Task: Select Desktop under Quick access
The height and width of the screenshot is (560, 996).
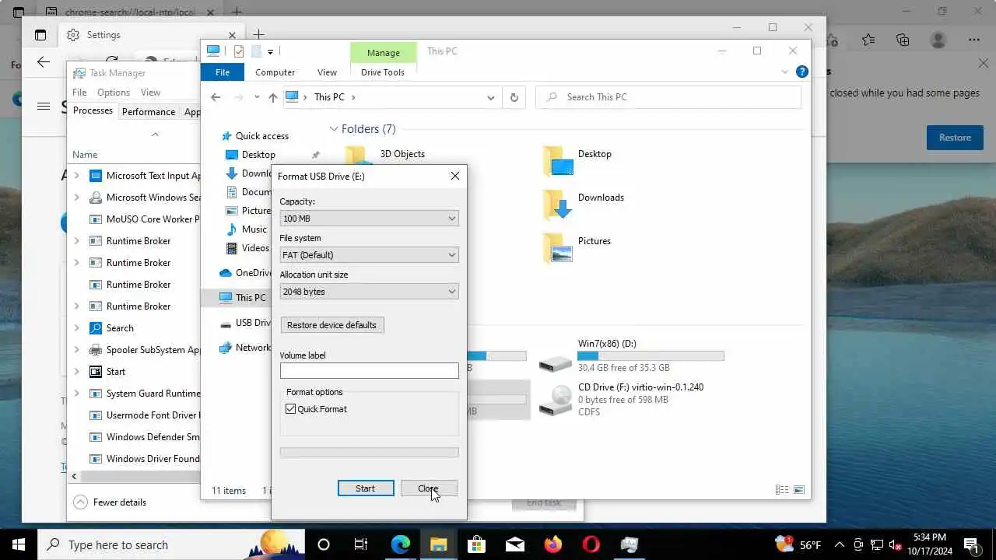Action: coord(258,155)
